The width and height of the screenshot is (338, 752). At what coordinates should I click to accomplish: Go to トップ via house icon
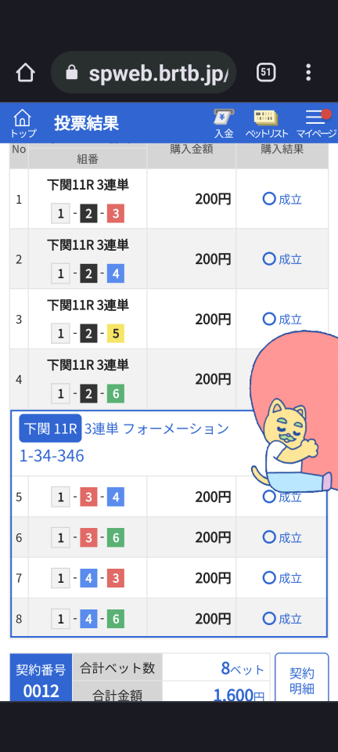[23, 123]
